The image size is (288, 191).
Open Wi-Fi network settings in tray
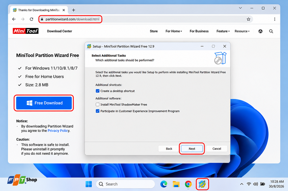(249, 184)
